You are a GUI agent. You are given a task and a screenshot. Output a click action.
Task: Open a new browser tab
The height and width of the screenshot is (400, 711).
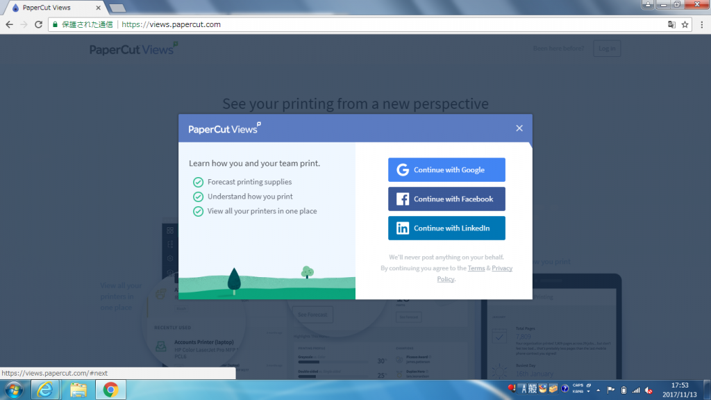point(117,8)
